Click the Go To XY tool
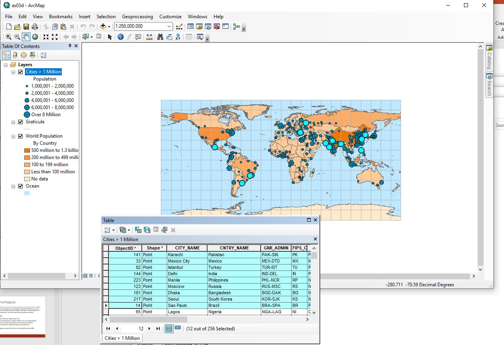The height and width of the screenshot is (345, 504). coord(178,36)
